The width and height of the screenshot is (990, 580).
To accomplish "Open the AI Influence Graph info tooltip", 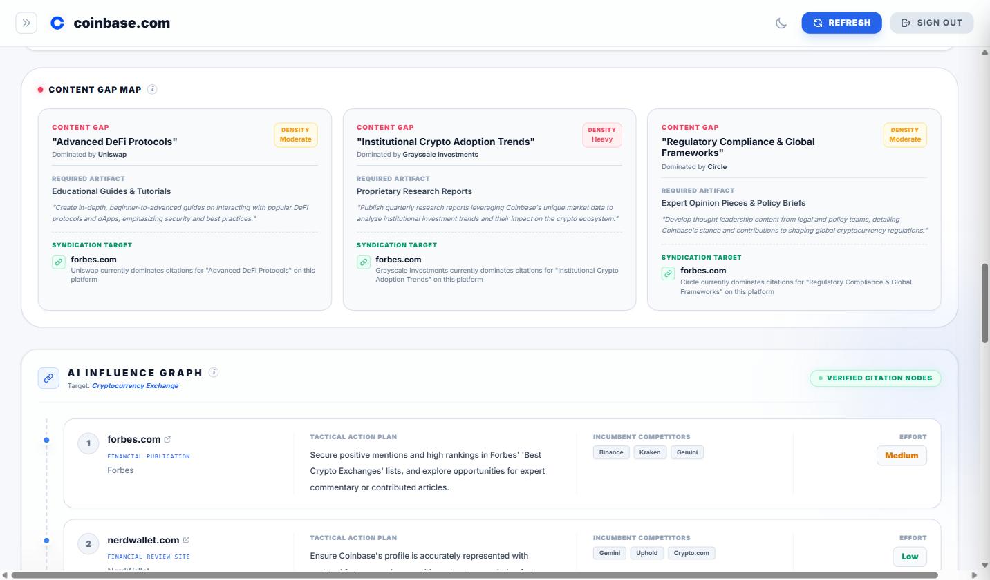I will pos(214,371).
